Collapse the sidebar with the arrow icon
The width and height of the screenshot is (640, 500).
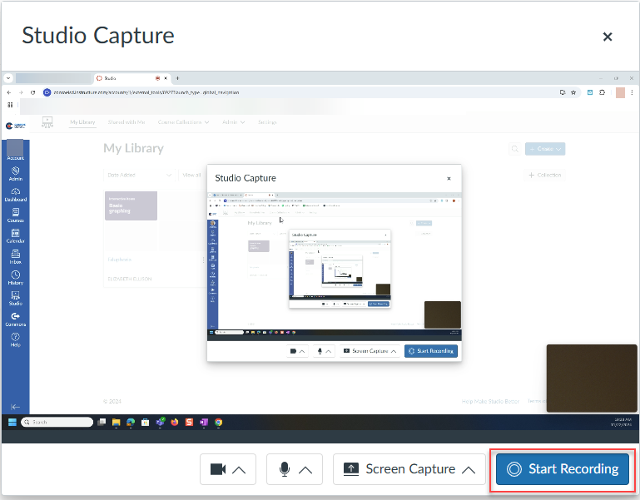pos(15,406)
